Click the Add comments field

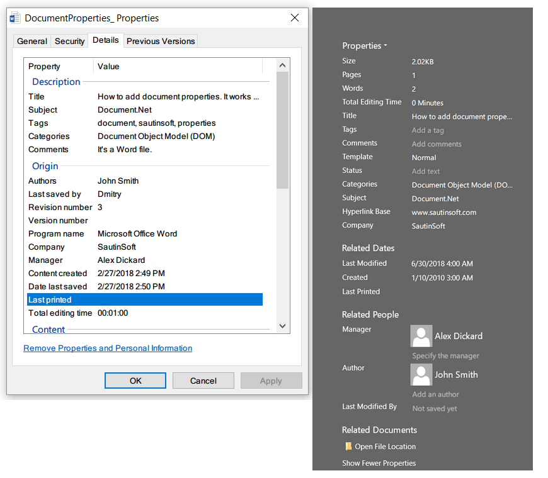pyautogui.click(x=437, y=144)
